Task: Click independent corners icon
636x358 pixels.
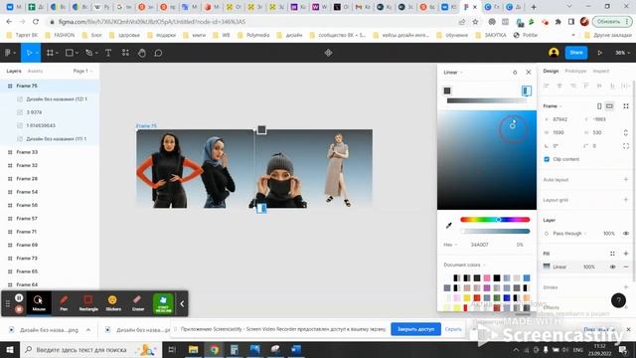Action: point(626,146)
